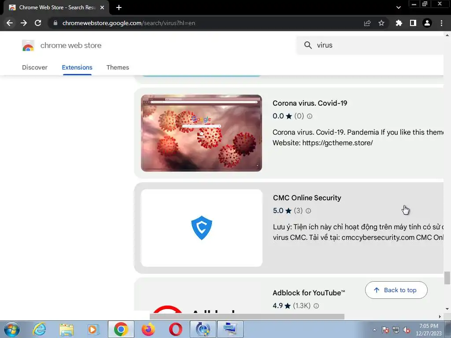Open the 'Corona virus. Covid-19' title
The width and height of the screenshot is (451, 338).
[x=310, y=103]
